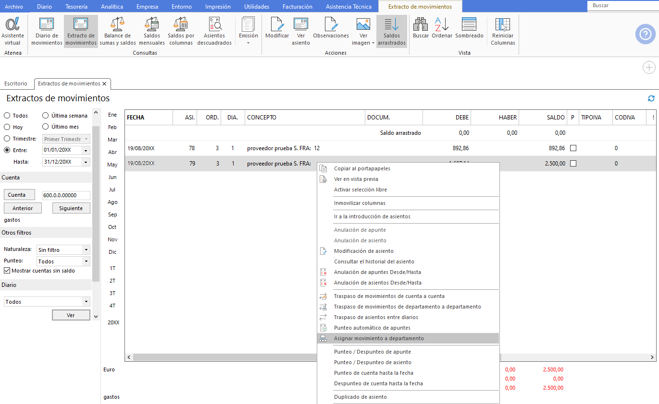Click the SALDO column header
The width and height of the screenshot is (659, 404).
(x=543, y=118)
